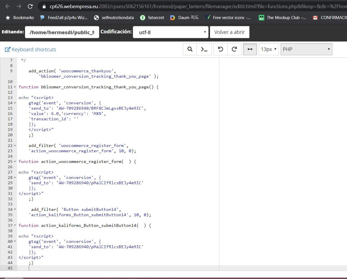Toggle line wrap with the double-arrow button
This screenshot has width=347, height=279.
pos(250,49)
